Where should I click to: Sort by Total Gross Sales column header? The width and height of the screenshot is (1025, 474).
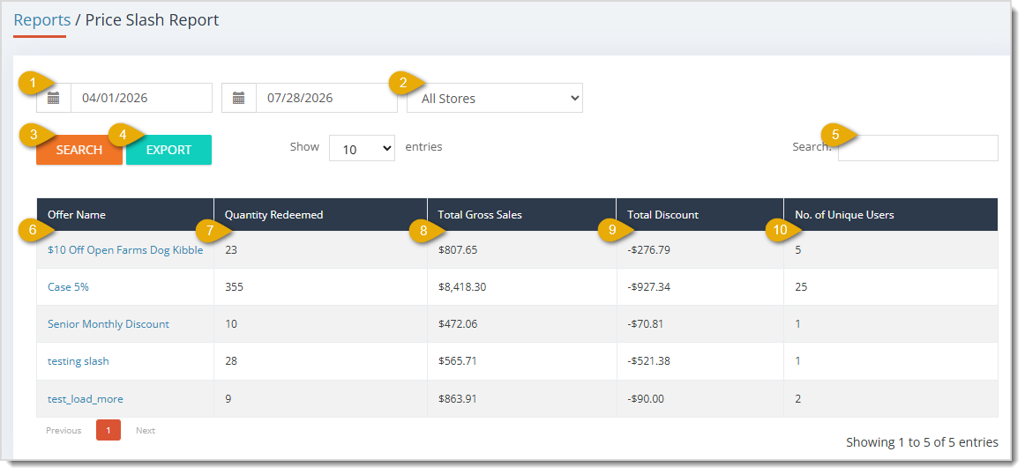[521, 215]
